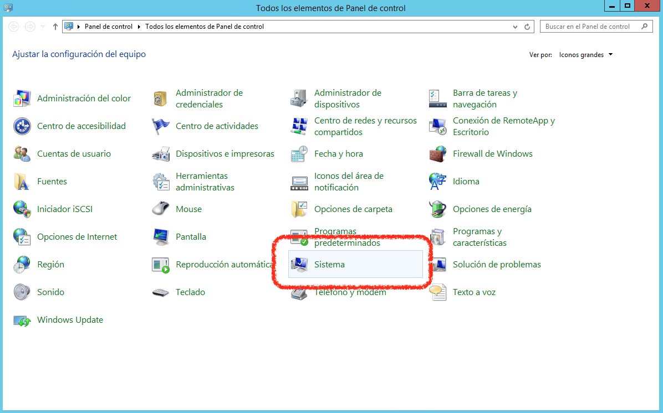The width and height of the screenshot is (663, 413).
Task: Click the Centro de actividades flag icon
Action: (161, 126)
